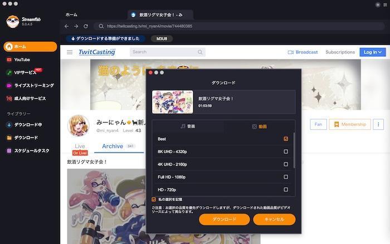This screenshot has width=390, height=244.
Task: Click the ダウンロードする準備ができました button
Action: 106,38
